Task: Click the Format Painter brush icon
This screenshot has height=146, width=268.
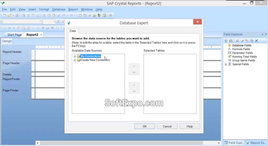Action: (x=59, y=15)
